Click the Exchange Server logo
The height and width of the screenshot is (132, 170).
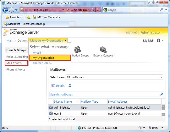pos(21,32)
